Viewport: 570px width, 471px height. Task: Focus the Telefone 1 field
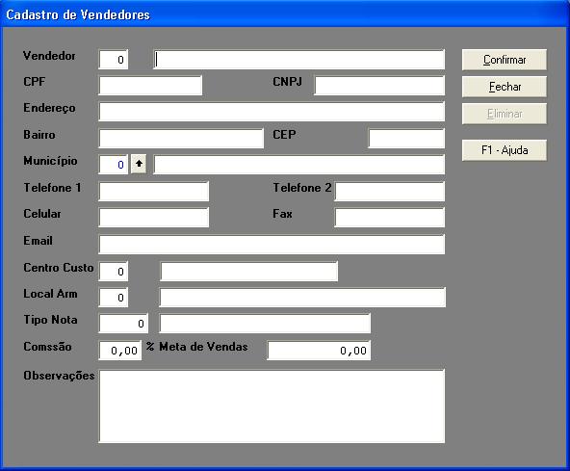(154, 192)
